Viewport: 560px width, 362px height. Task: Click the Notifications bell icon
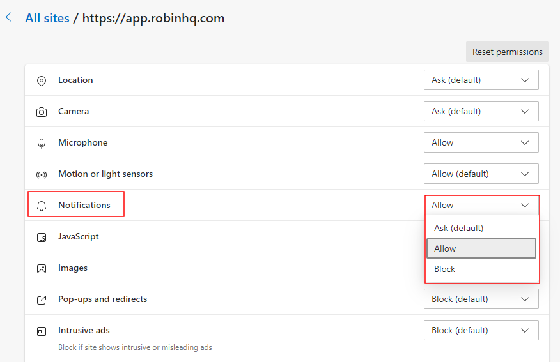pos(42,206)
